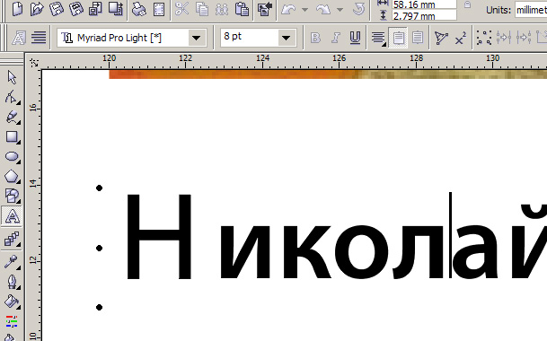The image size is (547, 341).
Task: Toggle the lock ratio padlock
Action: (x=467, y=4)
